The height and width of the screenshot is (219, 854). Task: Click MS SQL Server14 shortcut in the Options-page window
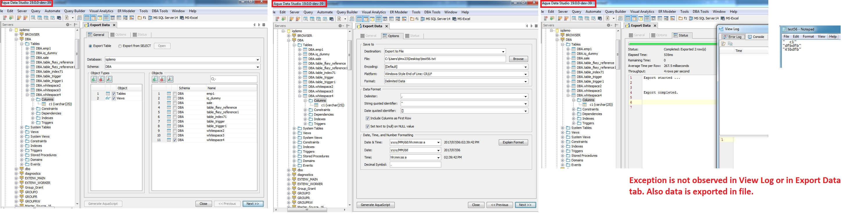pos(436,19)
